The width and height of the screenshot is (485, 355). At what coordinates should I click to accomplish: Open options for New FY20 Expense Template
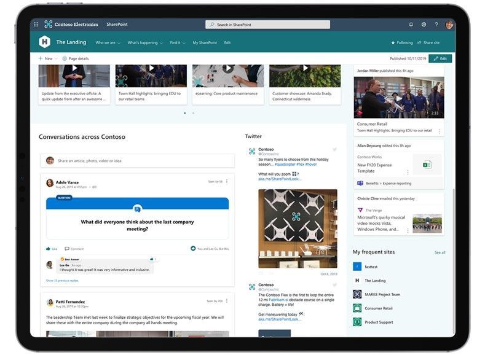coord(408,172)
